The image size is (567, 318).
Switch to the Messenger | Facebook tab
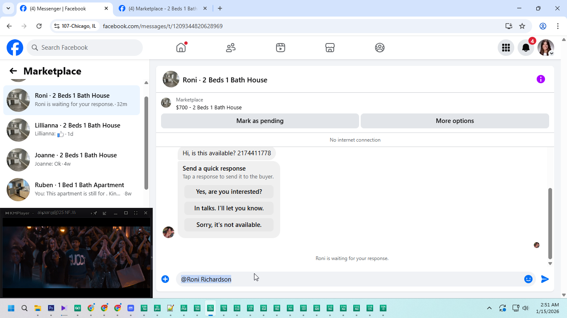64,8
